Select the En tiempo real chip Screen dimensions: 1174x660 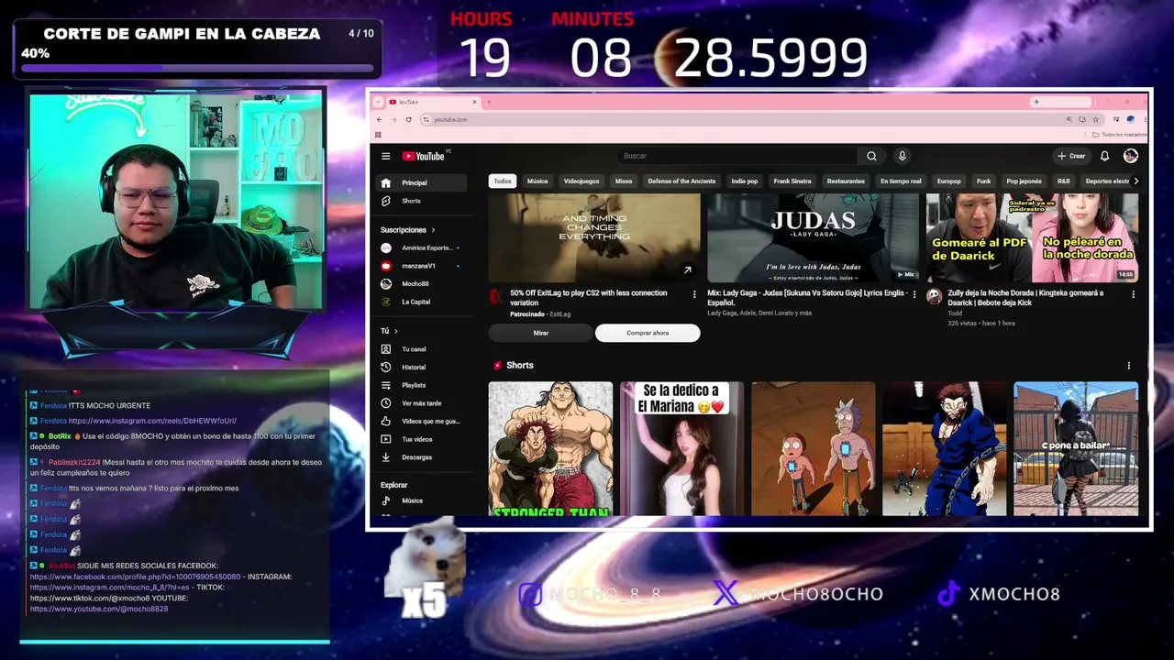(x=901, y=181)
